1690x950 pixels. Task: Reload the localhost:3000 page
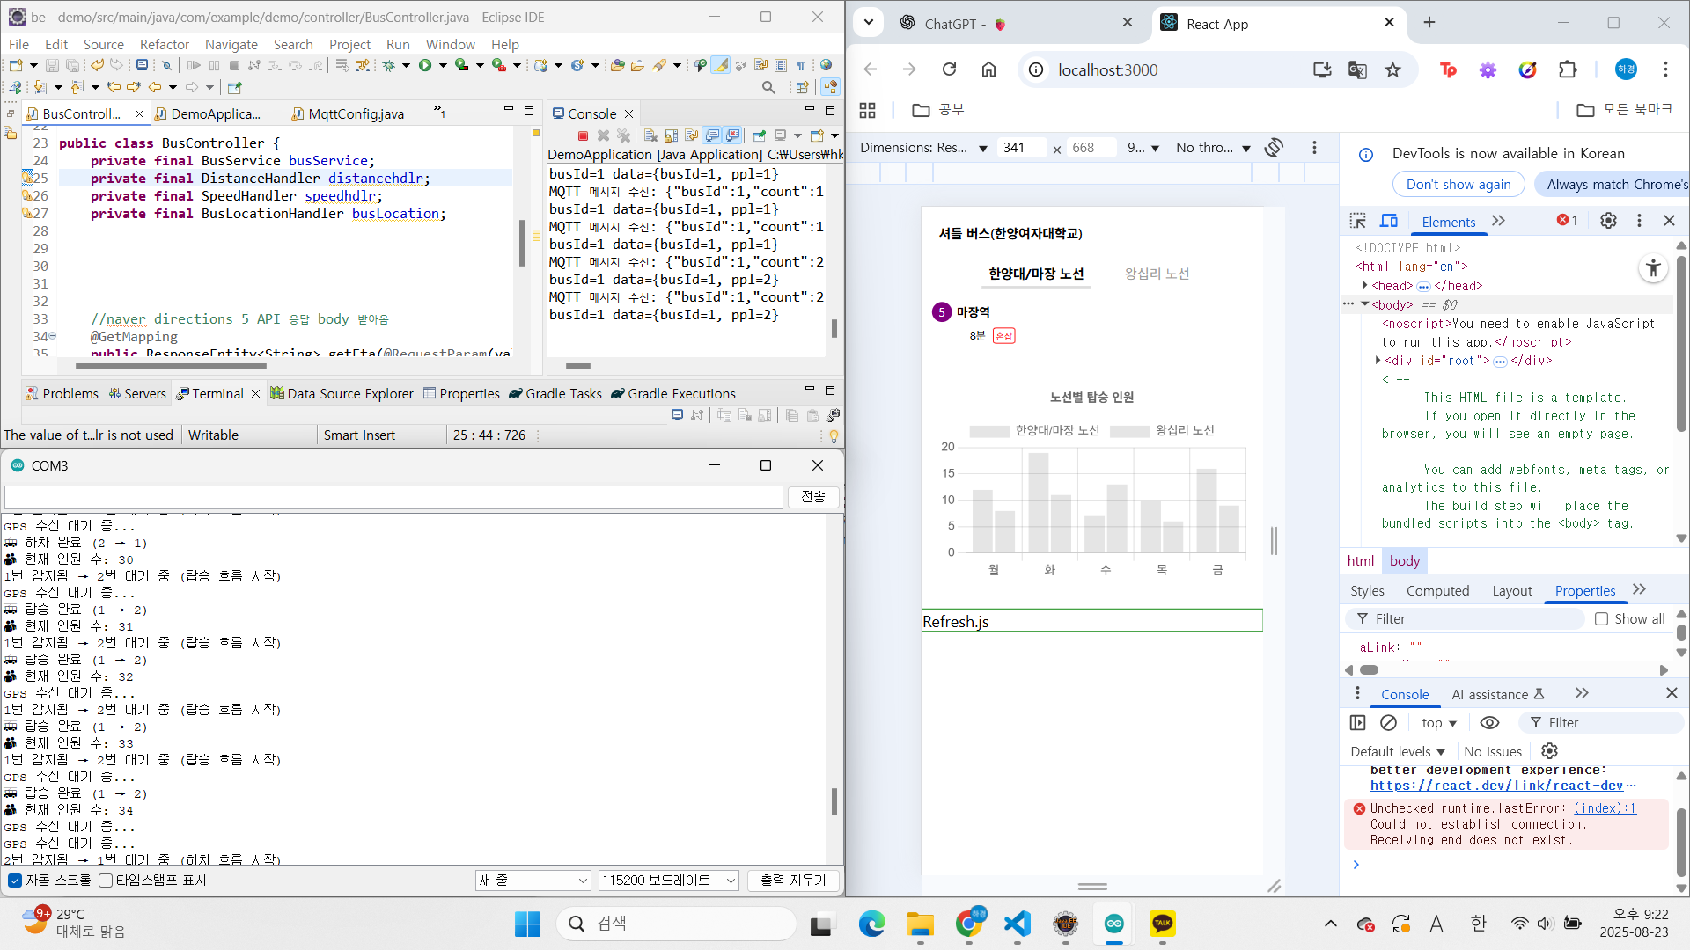click(949, 69)
